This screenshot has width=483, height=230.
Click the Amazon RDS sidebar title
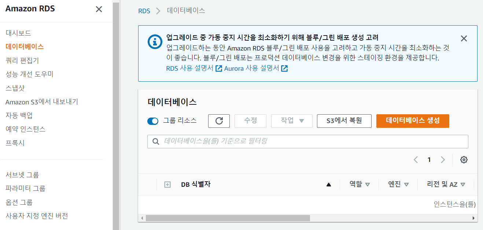(30, 9)
